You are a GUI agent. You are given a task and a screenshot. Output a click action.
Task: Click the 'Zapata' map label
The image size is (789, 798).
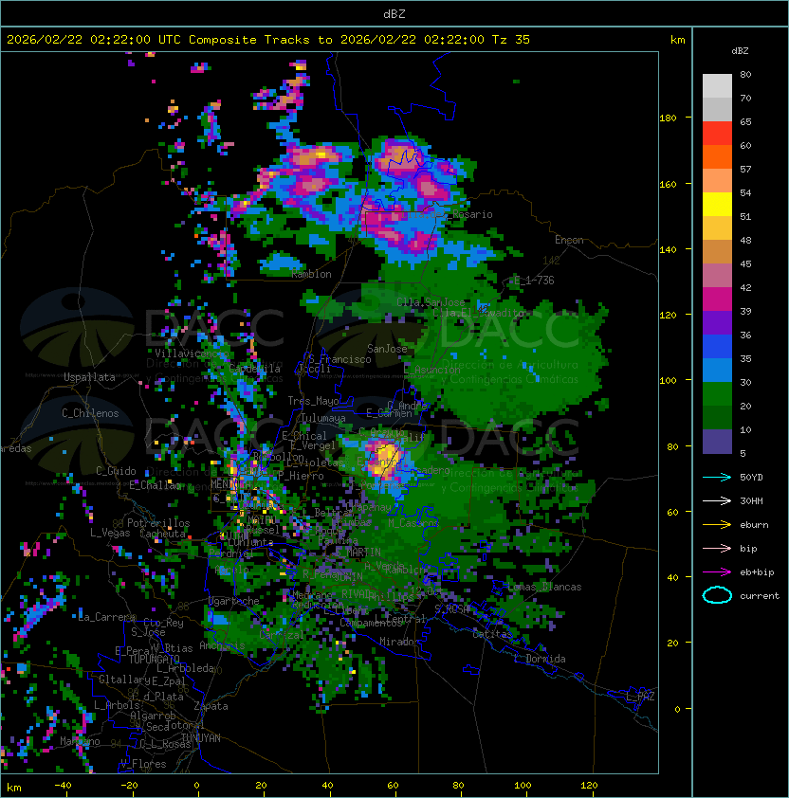(x=211, y=706)
